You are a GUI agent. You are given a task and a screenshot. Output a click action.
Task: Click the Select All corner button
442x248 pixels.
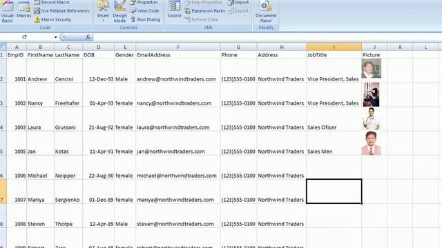tap(3, 47)
